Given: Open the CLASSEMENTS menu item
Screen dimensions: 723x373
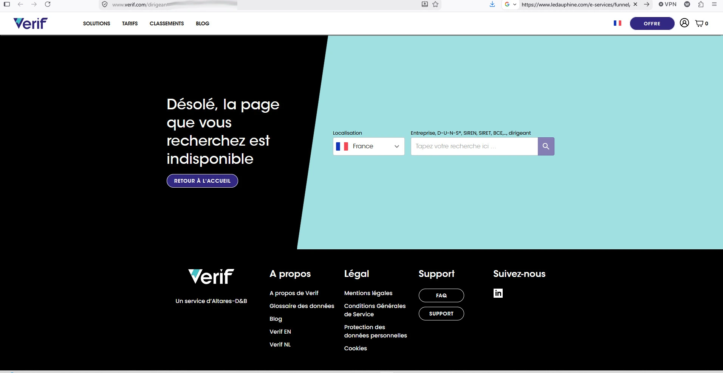Looking at the screenshot, I should pos(167,23).
